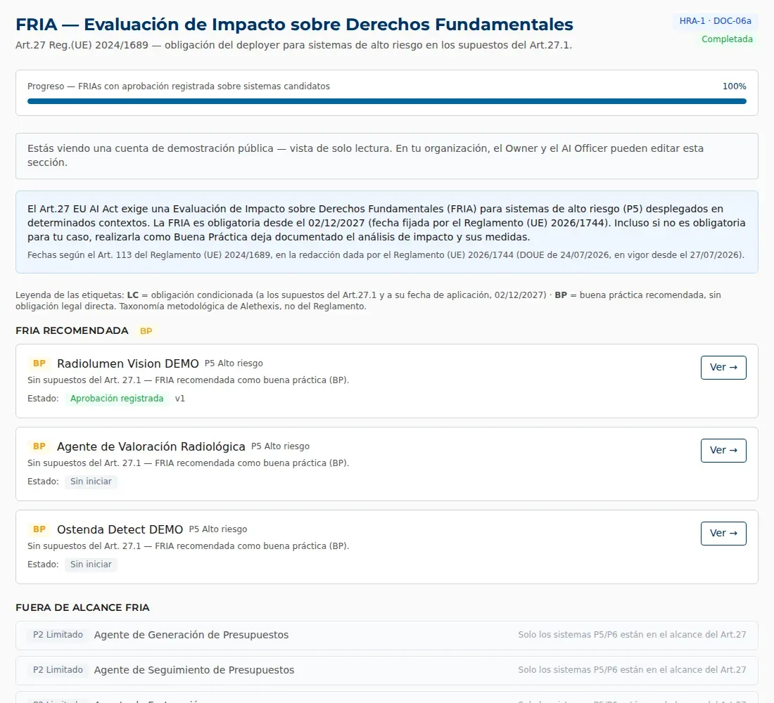Click the FRIA progress bar
Viewport: 774px width, 703px height.
[386, 101]
